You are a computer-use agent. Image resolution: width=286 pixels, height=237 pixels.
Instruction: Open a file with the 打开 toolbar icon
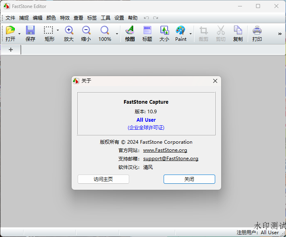pos(10,30)
